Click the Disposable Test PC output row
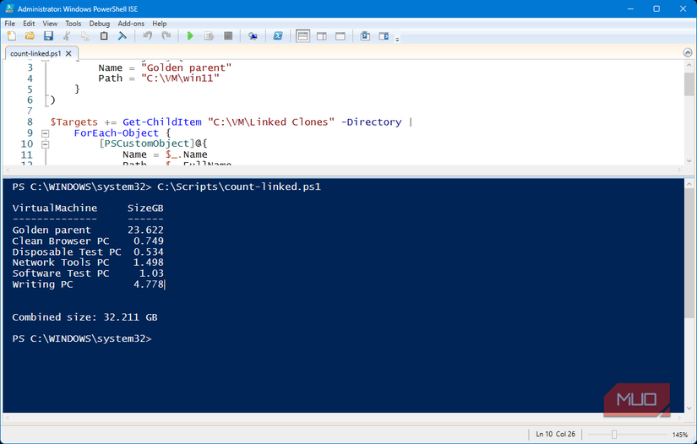 click(x=88, y=252)
